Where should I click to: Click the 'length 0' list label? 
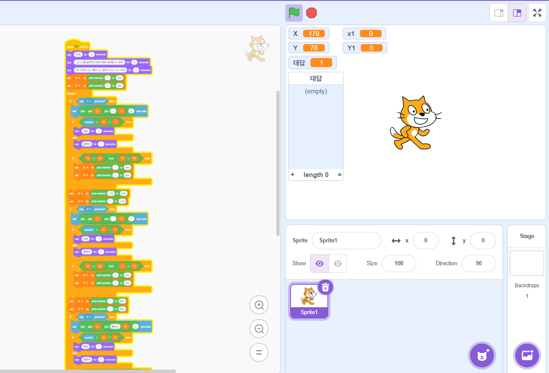pyautogui.click(x=316, y=175)
